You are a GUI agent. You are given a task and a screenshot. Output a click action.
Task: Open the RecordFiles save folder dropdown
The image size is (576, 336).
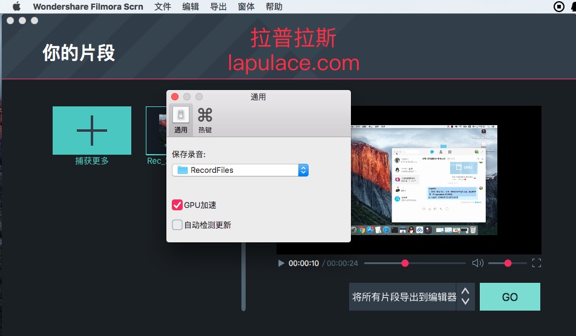(240, 170)
